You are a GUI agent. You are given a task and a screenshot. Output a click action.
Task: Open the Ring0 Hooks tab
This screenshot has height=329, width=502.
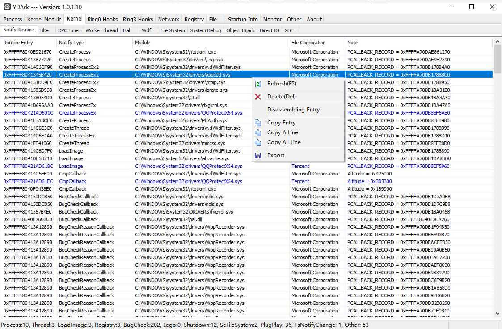point(102,20)
